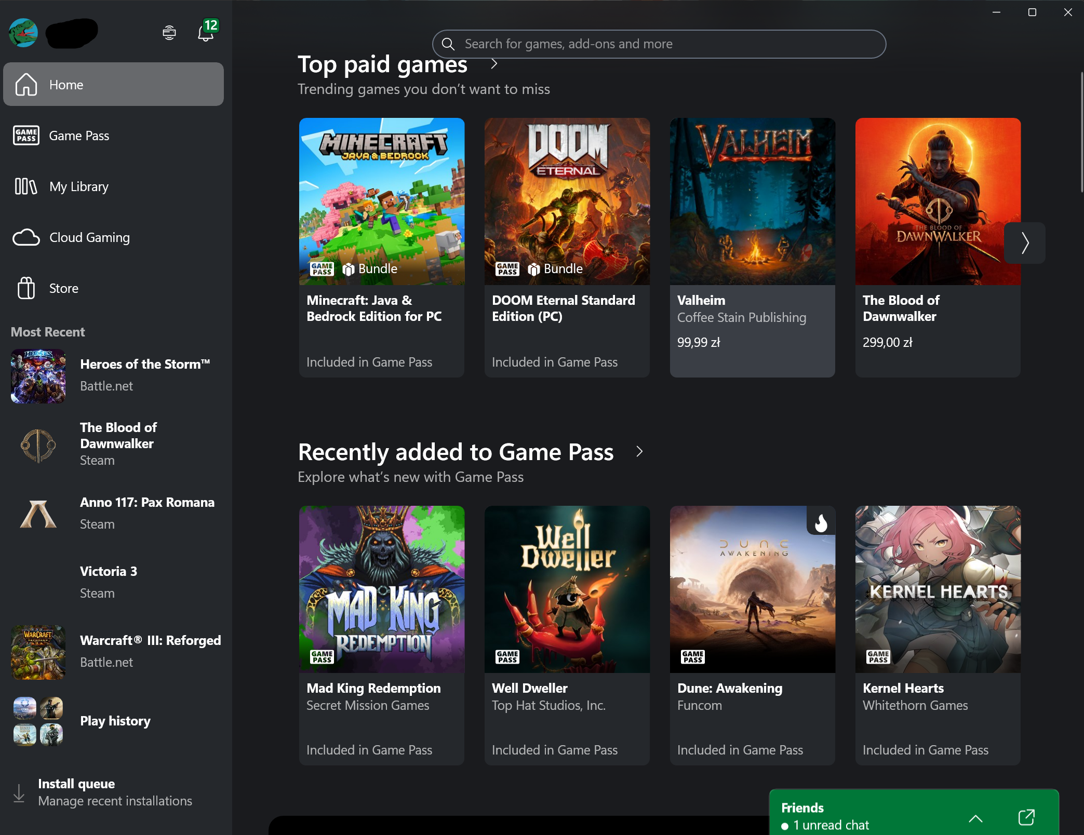Expand the Friends panel with up chevron
This screenshot has height=835, width=1084.
pos(975,818)
